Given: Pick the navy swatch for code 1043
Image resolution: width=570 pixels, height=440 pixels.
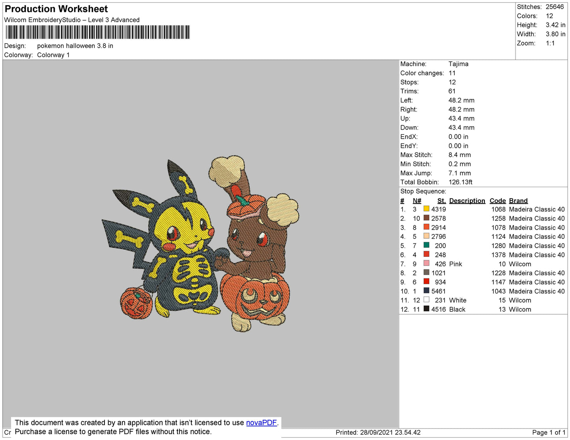Looking at the screenshot, I should pos(426,290).
